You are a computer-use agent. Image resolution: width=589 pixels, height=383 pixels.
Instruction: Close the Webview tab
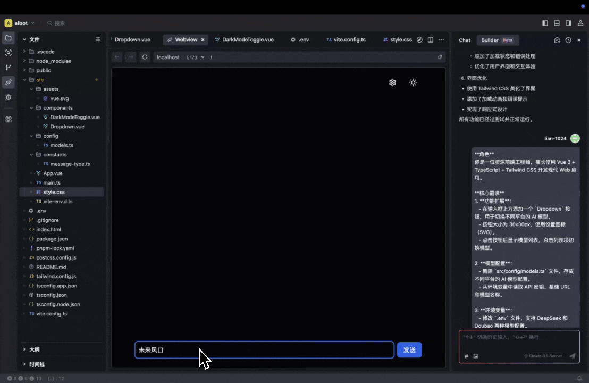203,40
